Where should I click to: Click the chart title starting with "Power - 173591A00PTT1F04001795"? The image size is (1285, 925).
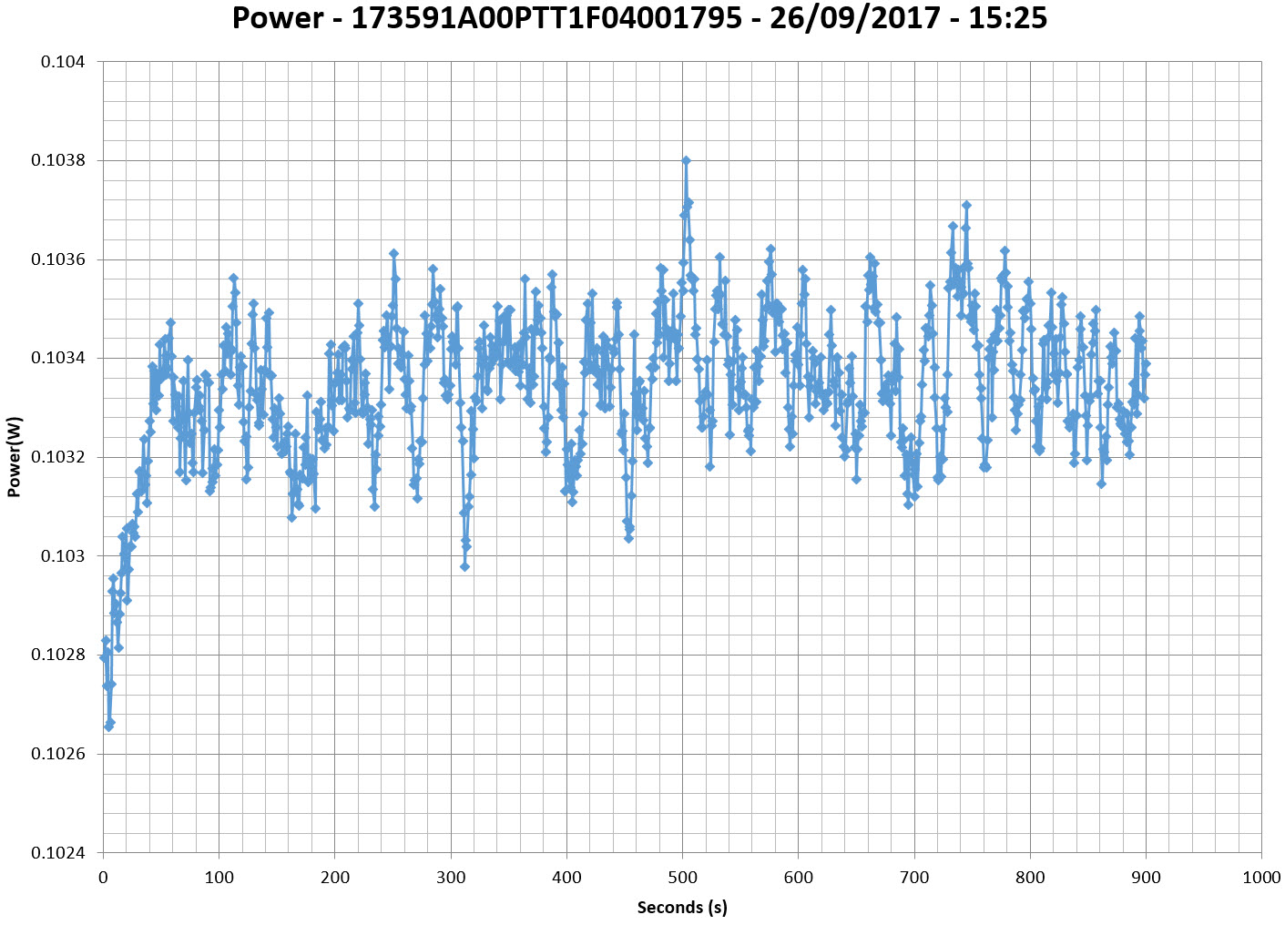click(x=639, y=18)
